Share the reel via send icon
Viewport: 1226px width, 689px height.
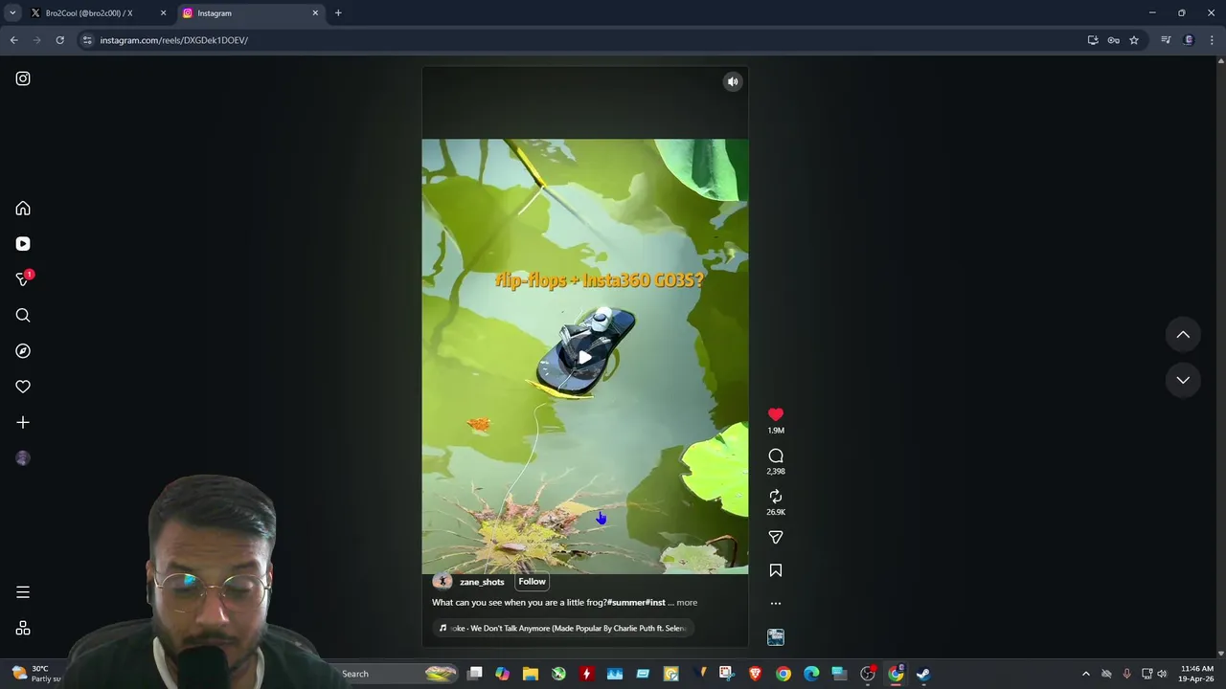pyautogui.click(x=776, y=538)
